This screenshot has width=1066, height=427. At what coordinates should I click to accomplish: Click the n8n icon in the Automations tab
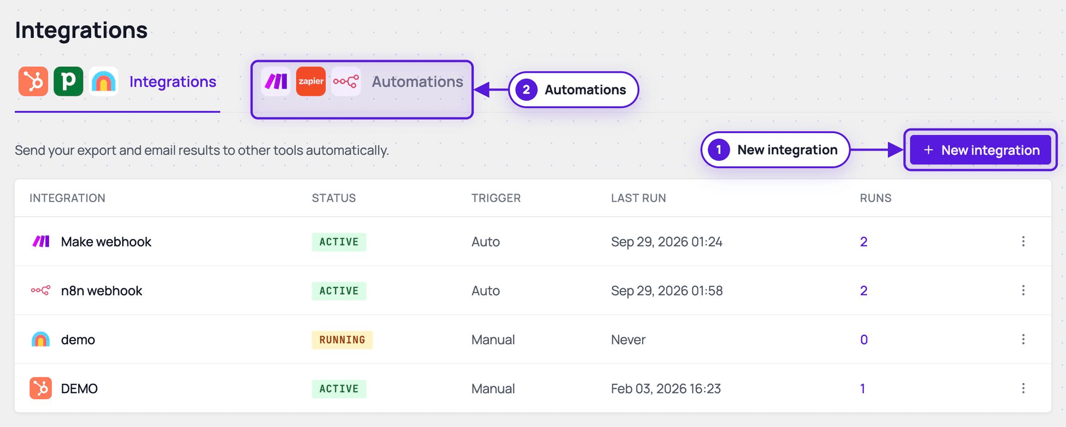[x=346, y=81]
